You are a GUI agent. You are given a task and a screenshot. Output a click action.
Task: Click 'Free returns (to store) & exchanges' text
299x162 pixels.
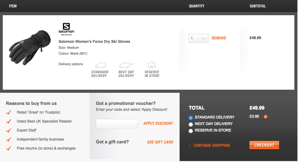(x=46, y=148)
